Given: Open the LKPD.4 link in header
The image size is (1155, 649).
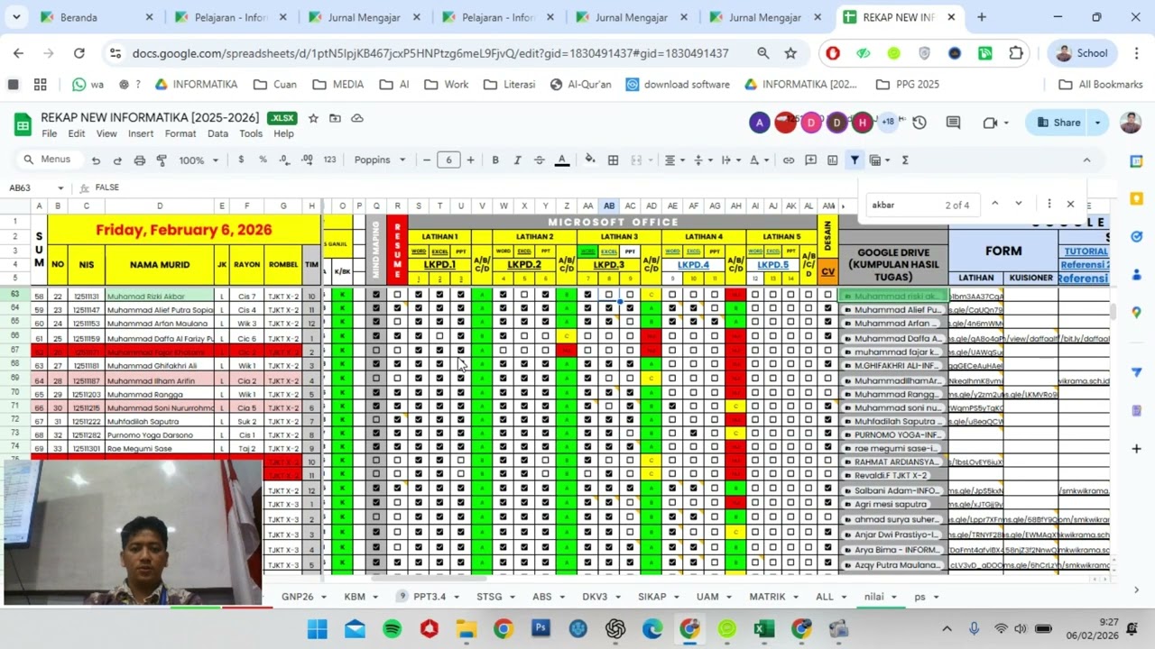Looking at the screenshot, I should pos(693,265).
